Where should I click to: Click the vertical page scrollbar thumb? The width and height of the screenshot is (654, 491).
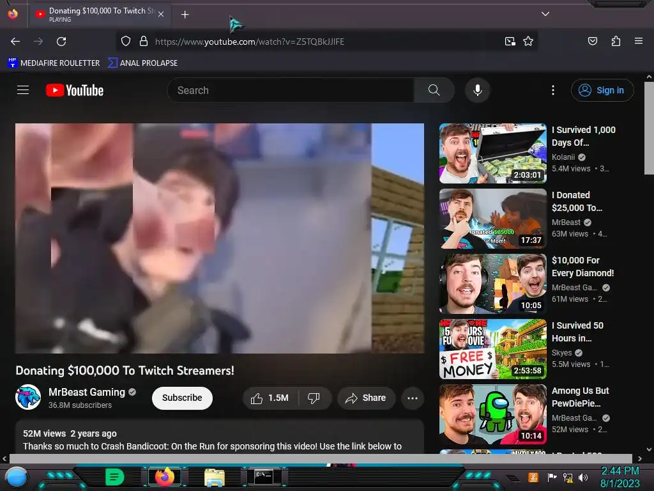(x=649, y=128)
